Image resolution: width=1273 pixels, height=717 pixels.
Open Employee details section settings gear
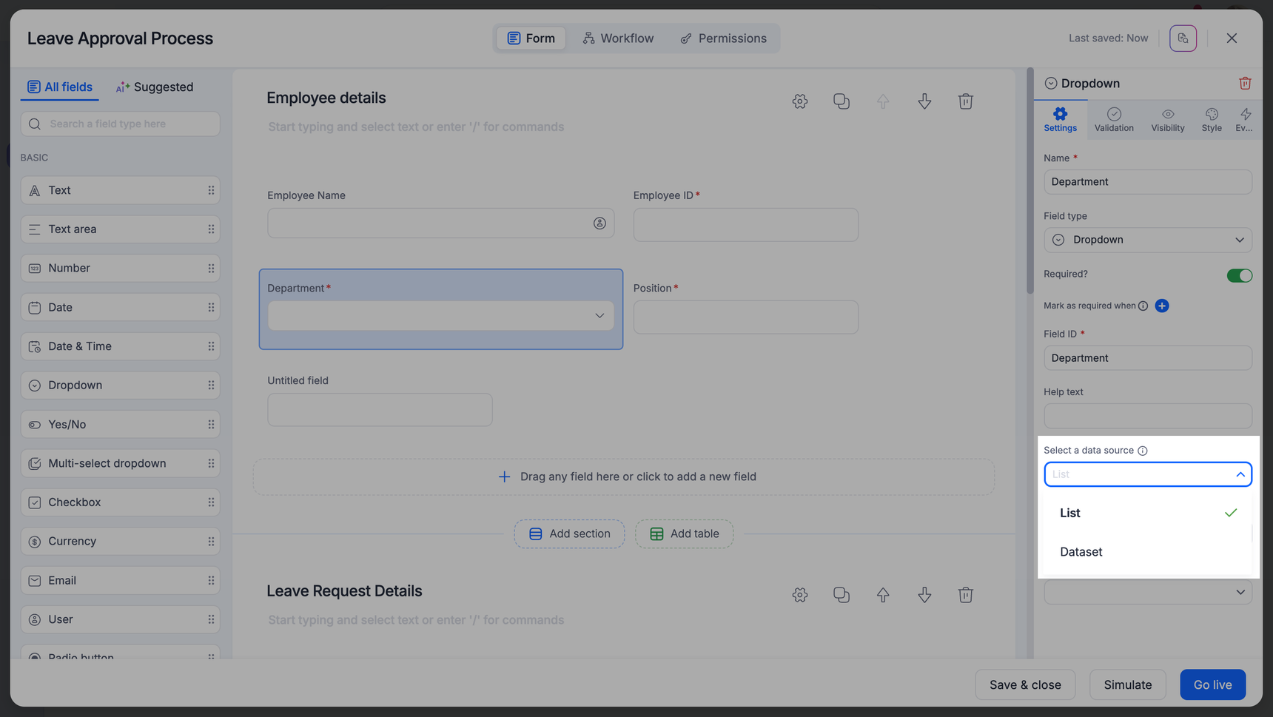799,101
